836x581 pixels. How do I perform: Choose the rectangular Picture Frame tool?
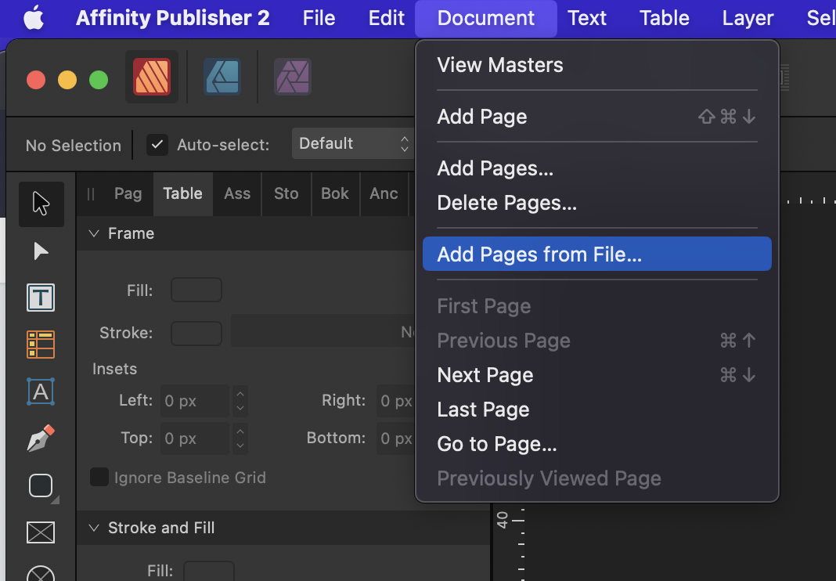[x=41, y=532]
